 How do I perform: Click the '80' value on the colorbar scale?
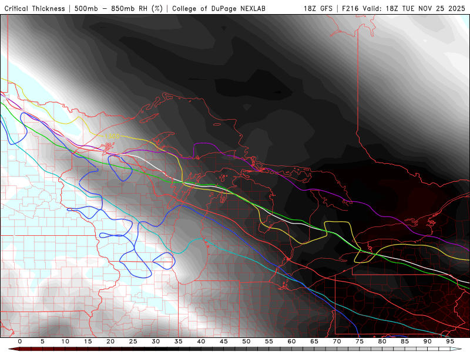[x=382, y=341]
